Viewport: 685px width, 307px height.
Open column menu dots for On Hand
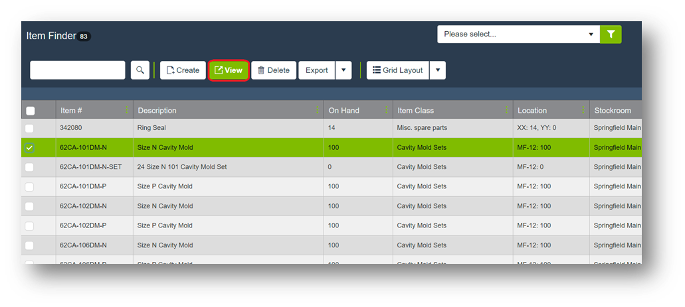click(x=386, y=110)
